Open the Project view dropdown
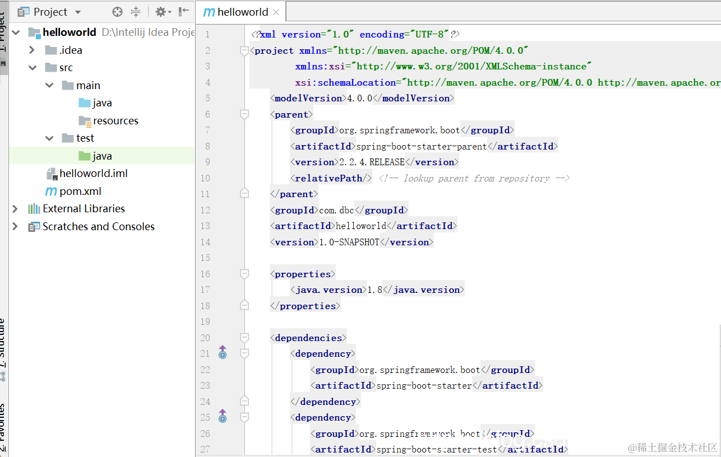 77,12
